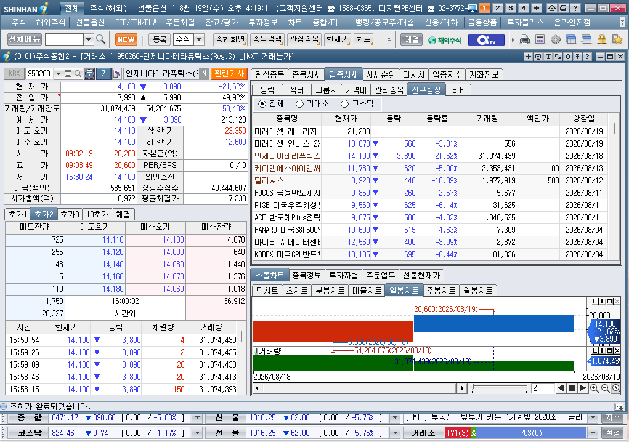Click the stock search magnifier next to code 950260
The width and height of the screenshot is (629, 442).
[78, 73]
